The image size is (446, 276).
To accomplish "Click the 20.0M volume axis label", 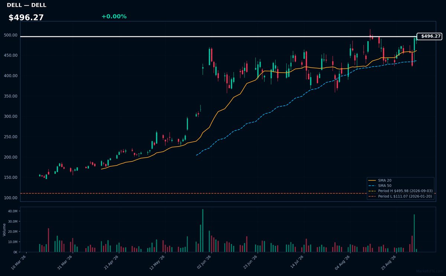I will point(13,231).
